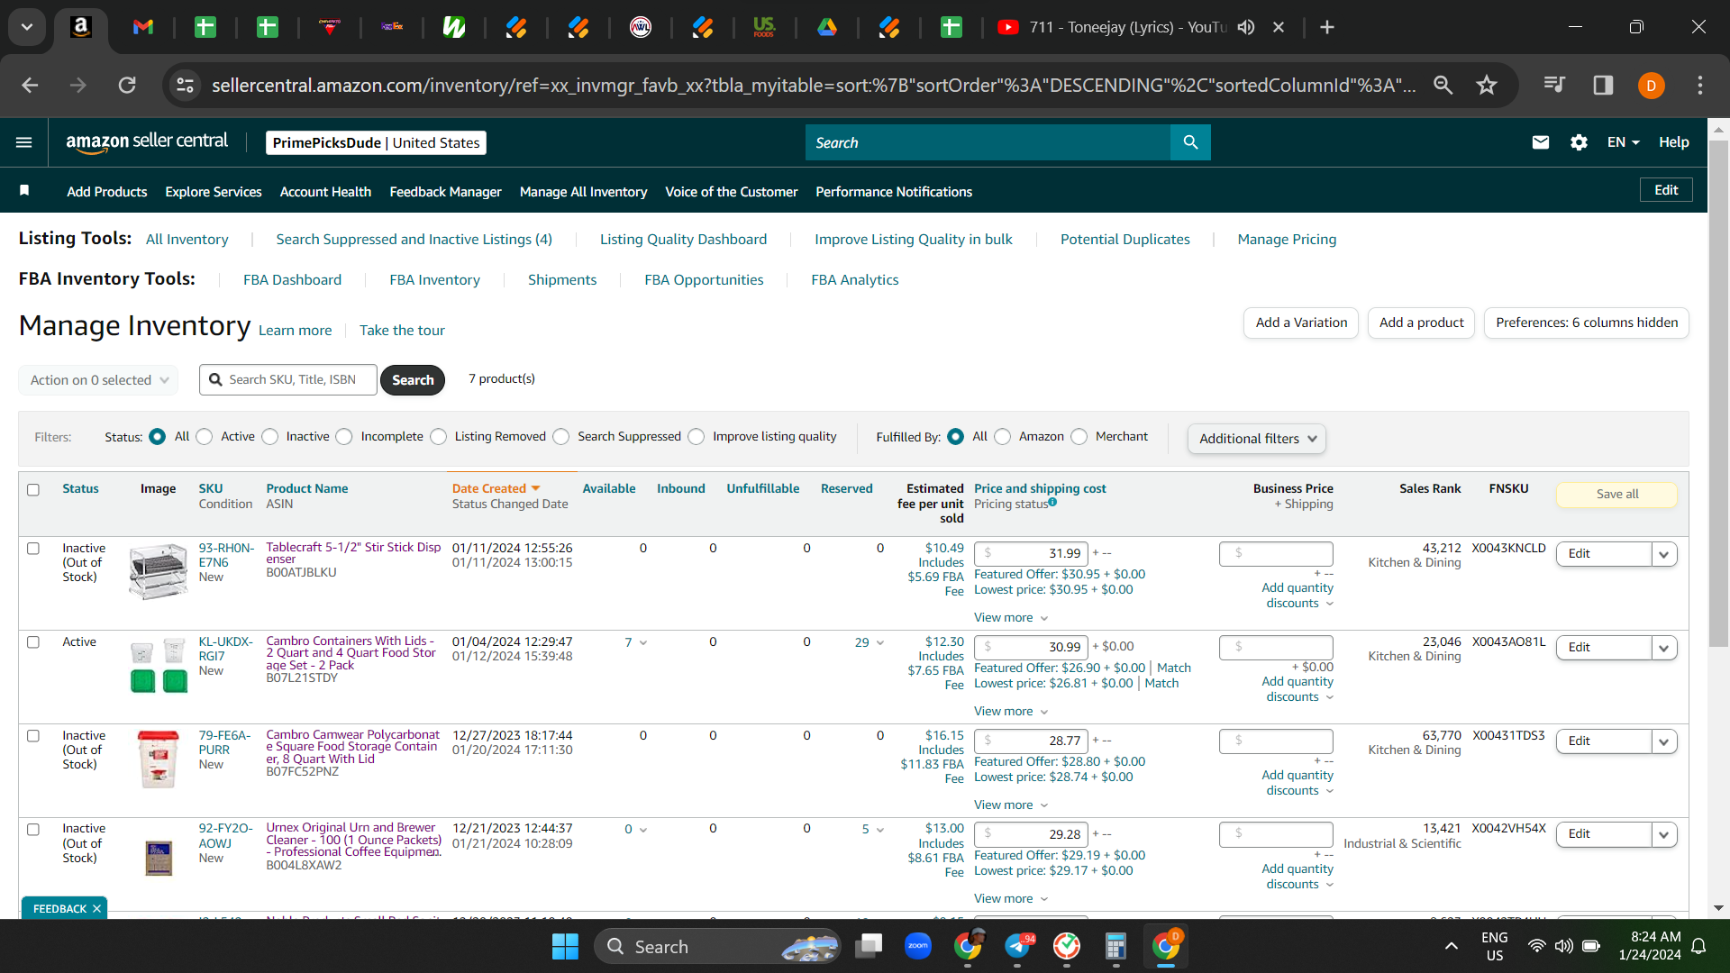
Task: Click the Save all button
Action: click(x=1616, y=495)
